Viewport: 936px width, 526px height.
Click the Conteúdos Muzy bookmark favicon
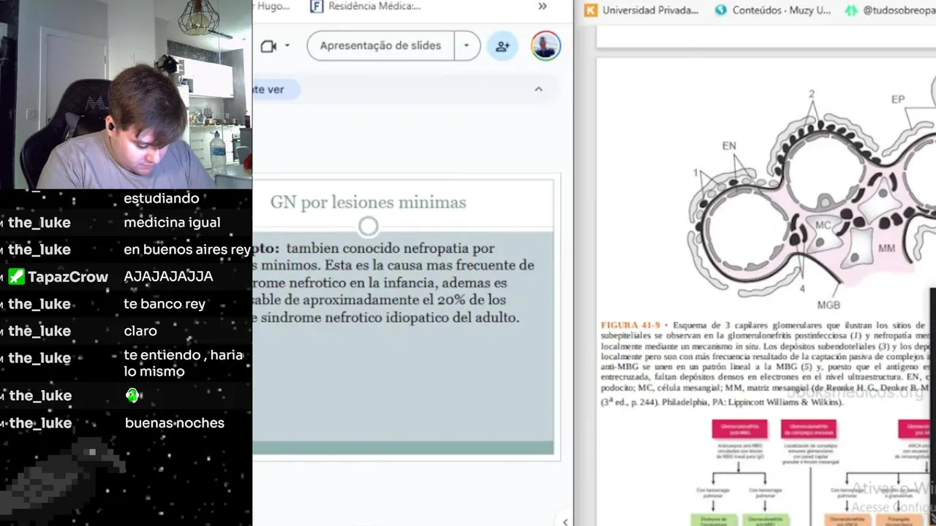coord(721,10)
